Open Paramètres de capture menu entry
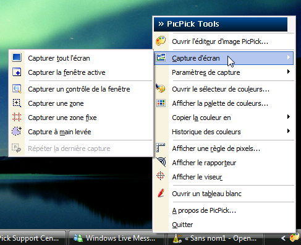Viewport: 301px width, 245px height. [224, 72]
